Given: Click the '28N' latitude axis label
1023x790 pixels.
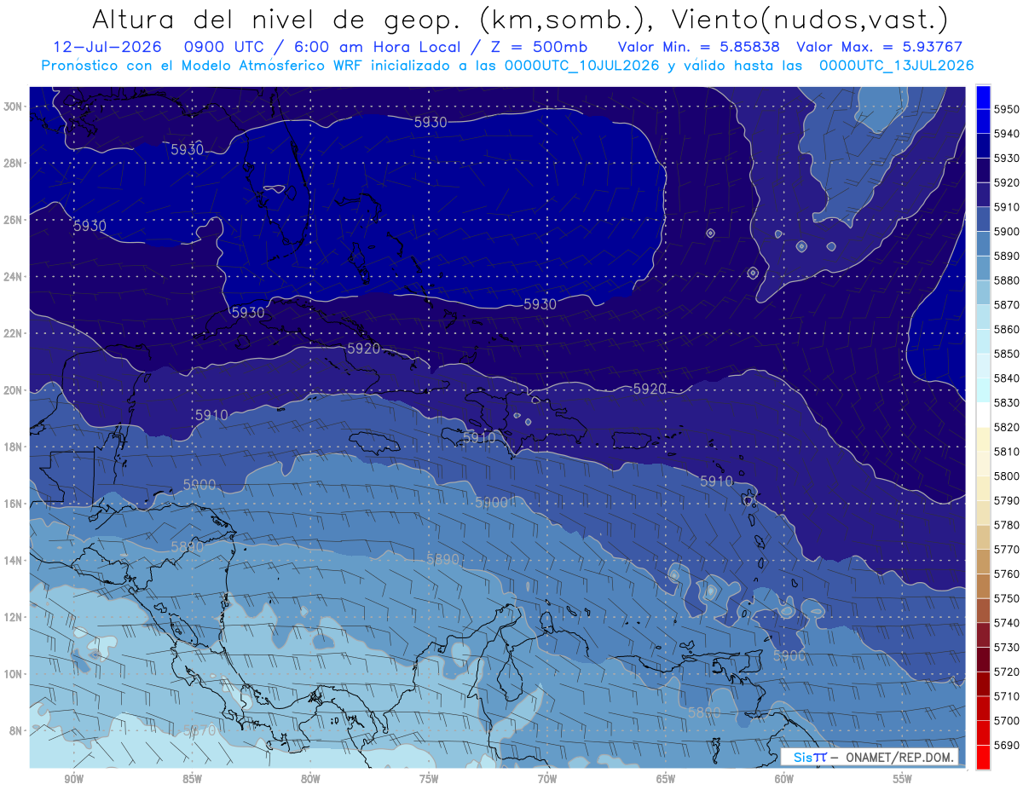Looking at the screenshot, I should pyautogui.click(x=13, y=163).
